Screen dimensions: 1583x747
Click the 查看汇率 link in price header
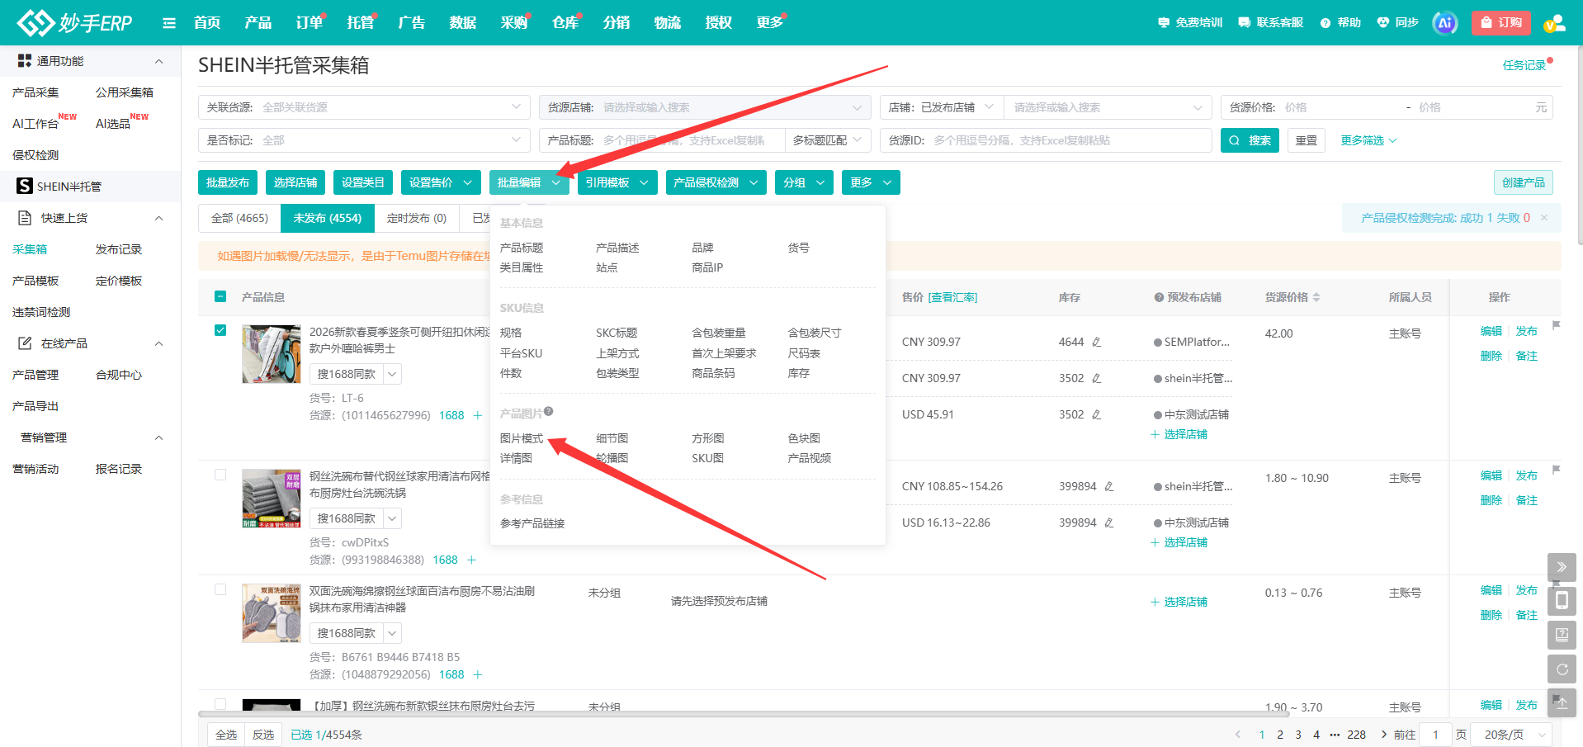pyautogui.click(x=952, y=297)
